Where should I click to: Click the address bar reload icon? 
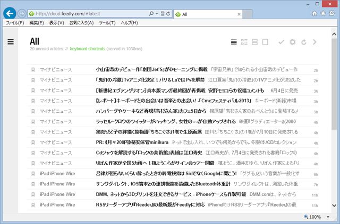click(x=168, y=14)
